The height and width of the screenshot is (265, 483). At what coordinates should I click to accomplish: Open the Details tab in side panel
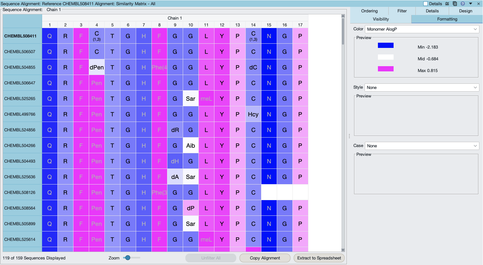click(432, 11)
